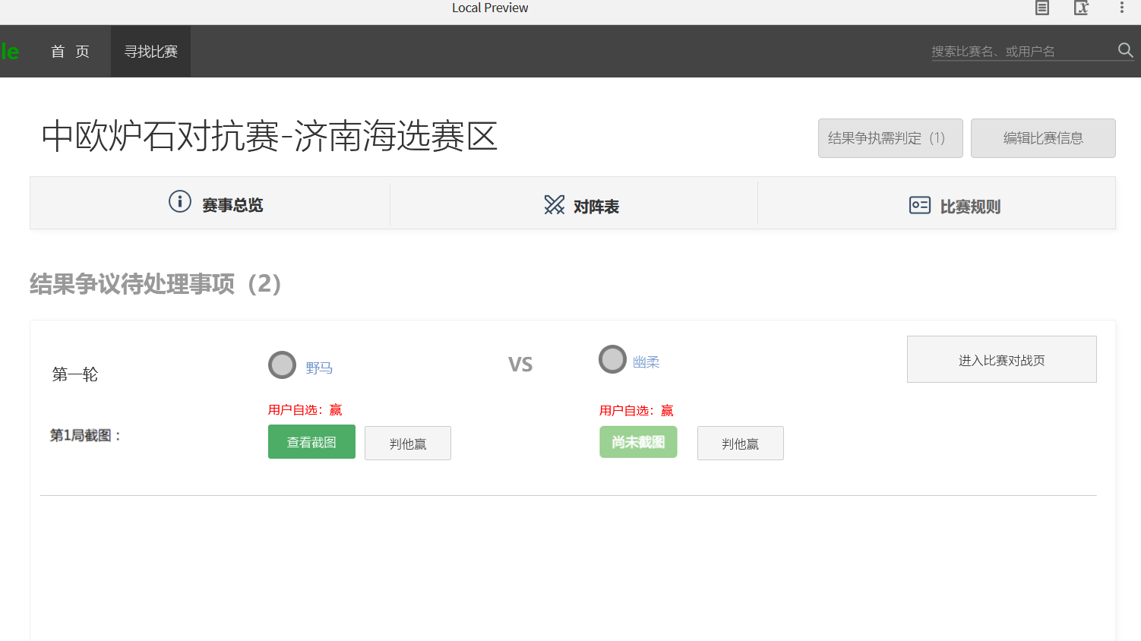Click the green logo in the navbar
Screen dimensions: 1141x641
10,51
